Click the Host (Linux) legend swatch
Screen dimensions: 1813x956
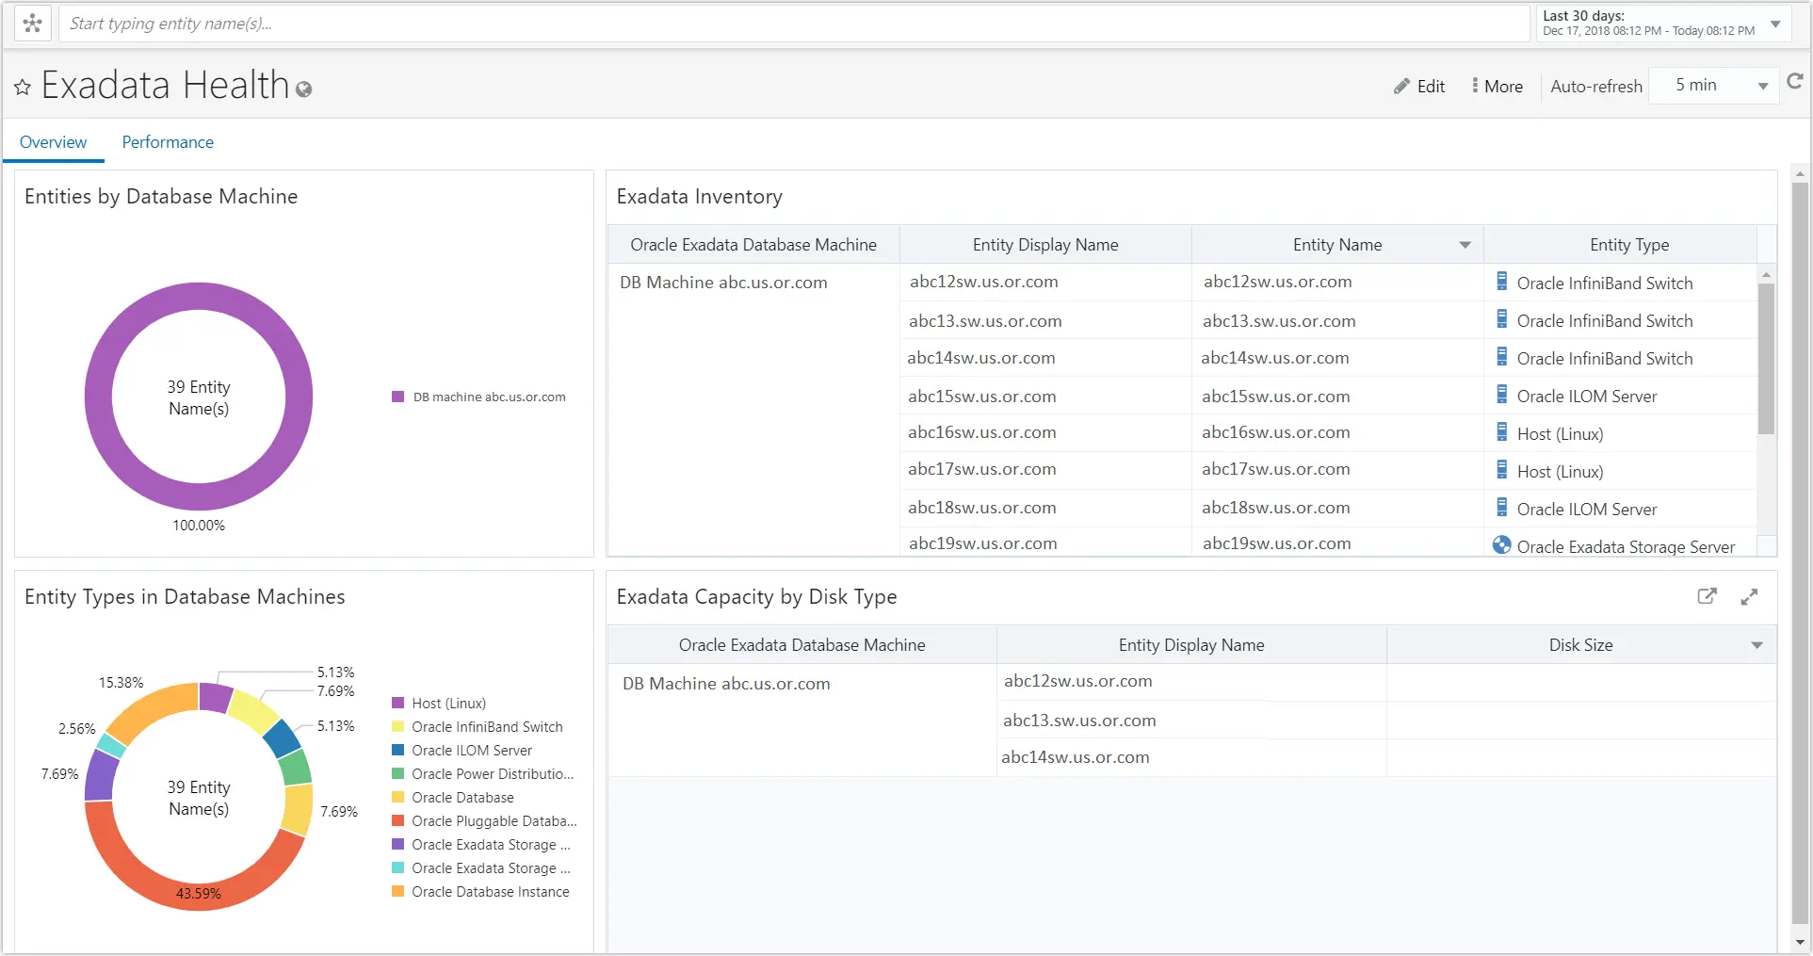tap(397, 703)
